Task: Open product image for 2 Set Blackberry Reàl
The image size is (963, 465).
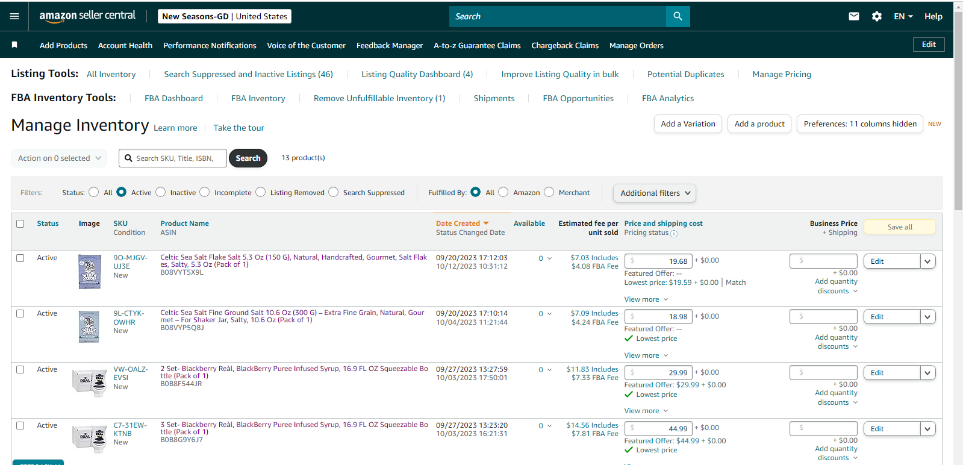Action: click(89, 382)
